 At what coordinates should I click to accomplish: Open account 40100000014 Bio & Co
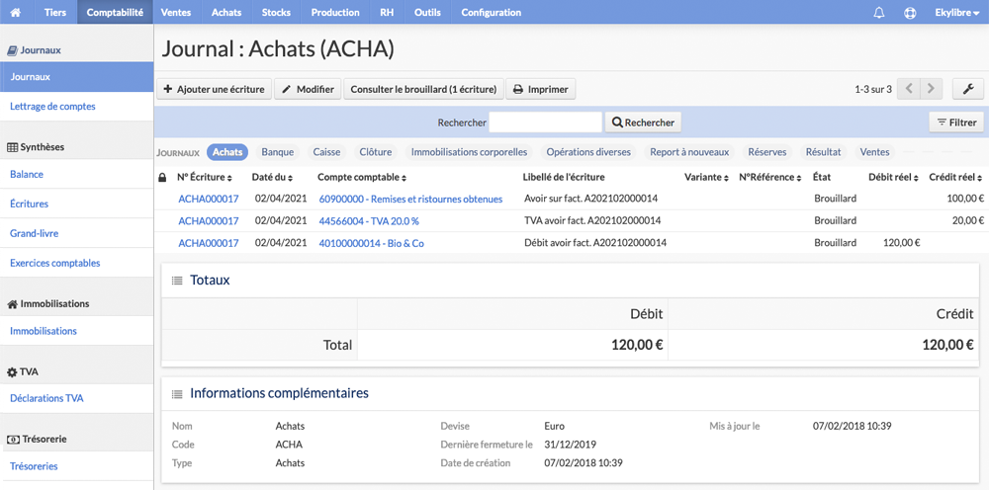click(372, 242)
